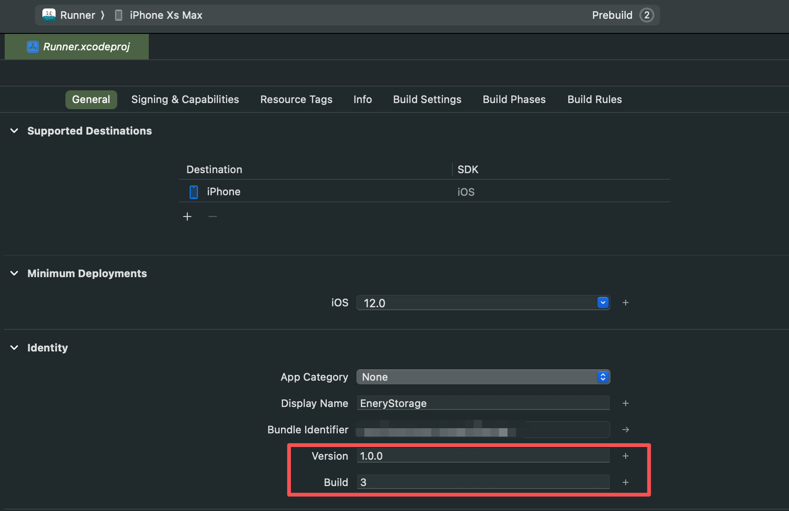Collapse the Supported Destinations section

[x=14, y=131]
